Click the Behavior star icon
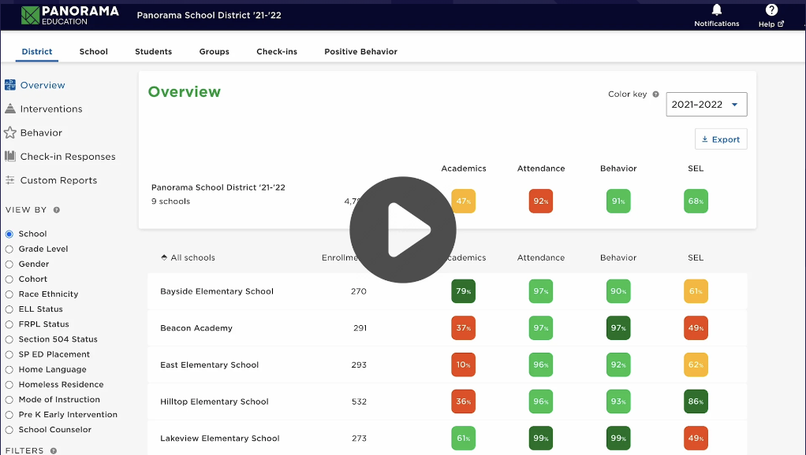The width and height of the screenshot is (806, 455). 9,133
